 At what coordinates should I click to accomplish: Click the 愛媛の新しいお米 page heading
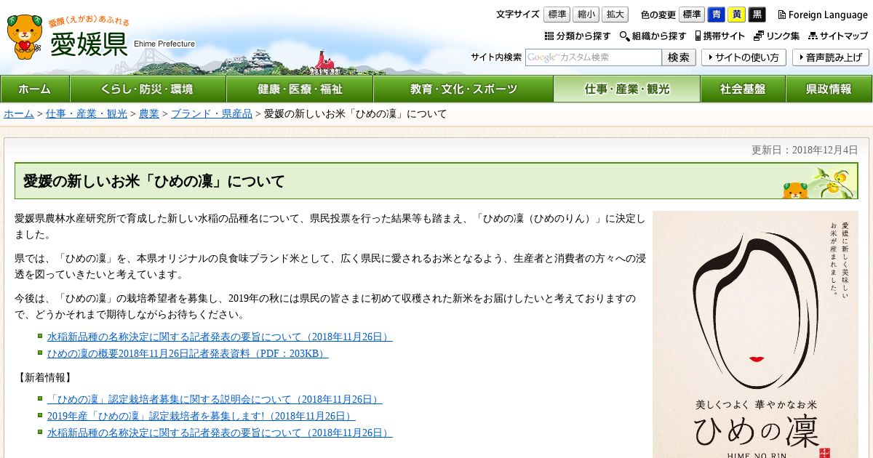(x=154, y=181)
